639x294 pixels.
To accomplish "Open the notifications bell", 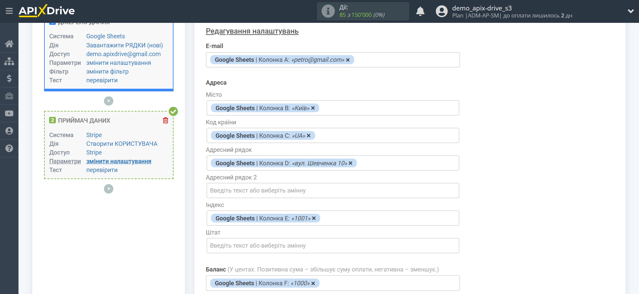I will pos(420,11).
